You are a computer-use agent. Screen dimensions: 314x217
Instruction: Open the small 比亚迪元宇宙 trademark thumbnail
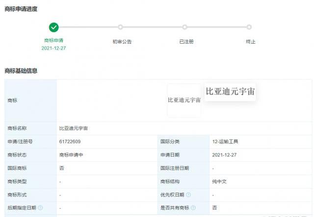coord(184,100)
